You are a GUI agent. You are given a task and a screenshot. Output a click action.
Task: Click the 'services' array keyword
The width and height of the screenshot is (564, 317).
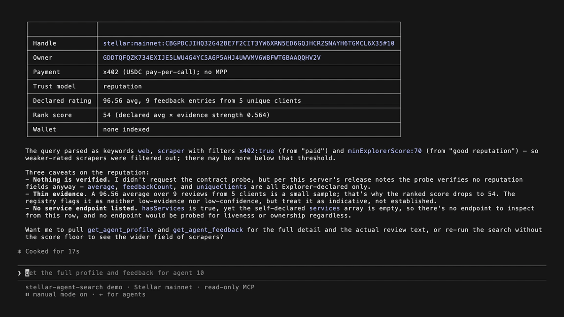(x=325, y=208)
